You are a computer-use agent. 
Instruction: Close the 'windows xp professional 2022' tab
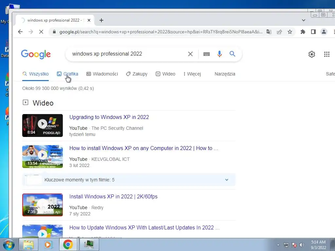tap(89, 20)
